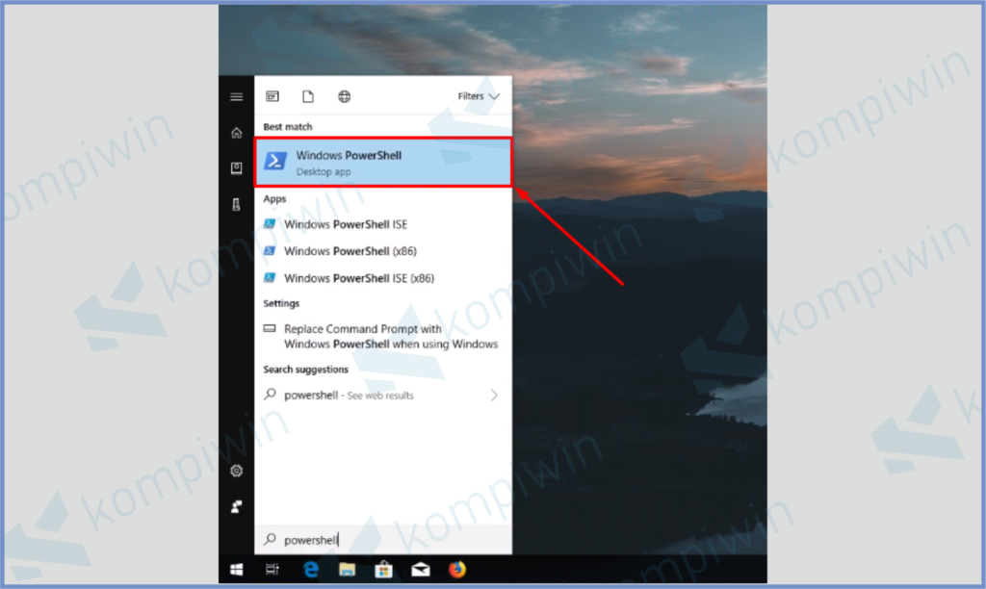This screenshot has height=589, width=986.
Task: Open search Settings gear icon
Action: click(236, 471)
